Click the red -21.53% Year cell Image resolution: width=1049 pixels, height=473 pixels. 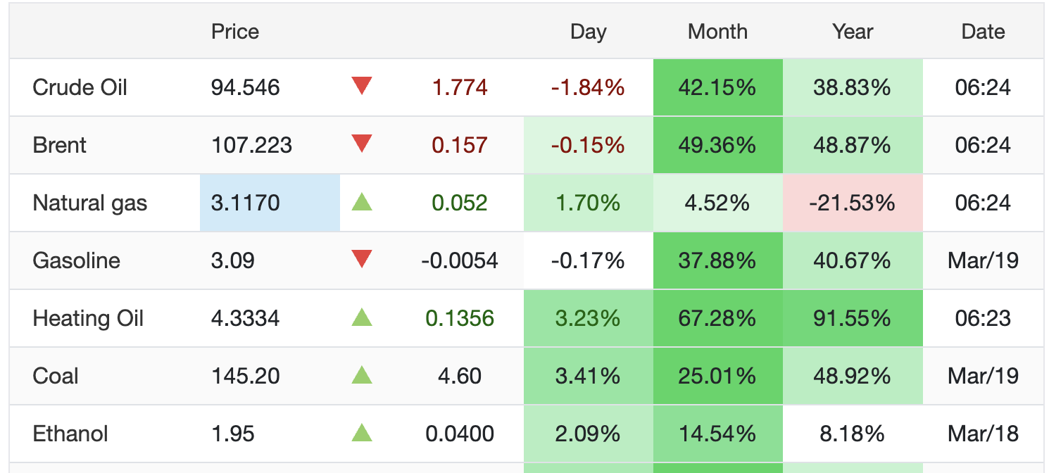click(852, 203)
